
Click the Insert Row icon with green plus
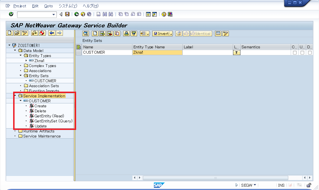click(102, 34)
